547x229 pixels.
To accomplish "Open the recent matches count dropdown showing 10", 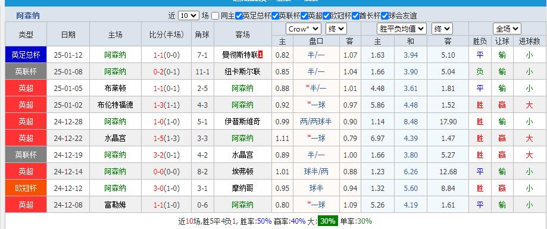I will [188, 15].
